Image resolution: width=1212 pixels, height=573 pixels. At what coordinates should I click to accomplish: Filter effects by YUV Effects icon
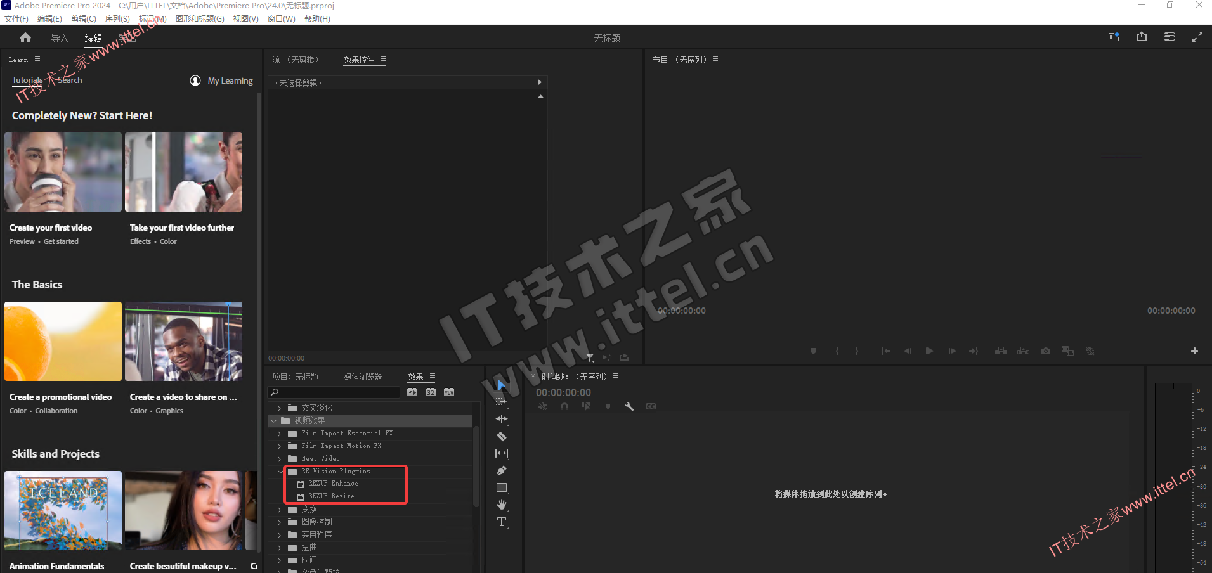point(449,392)
